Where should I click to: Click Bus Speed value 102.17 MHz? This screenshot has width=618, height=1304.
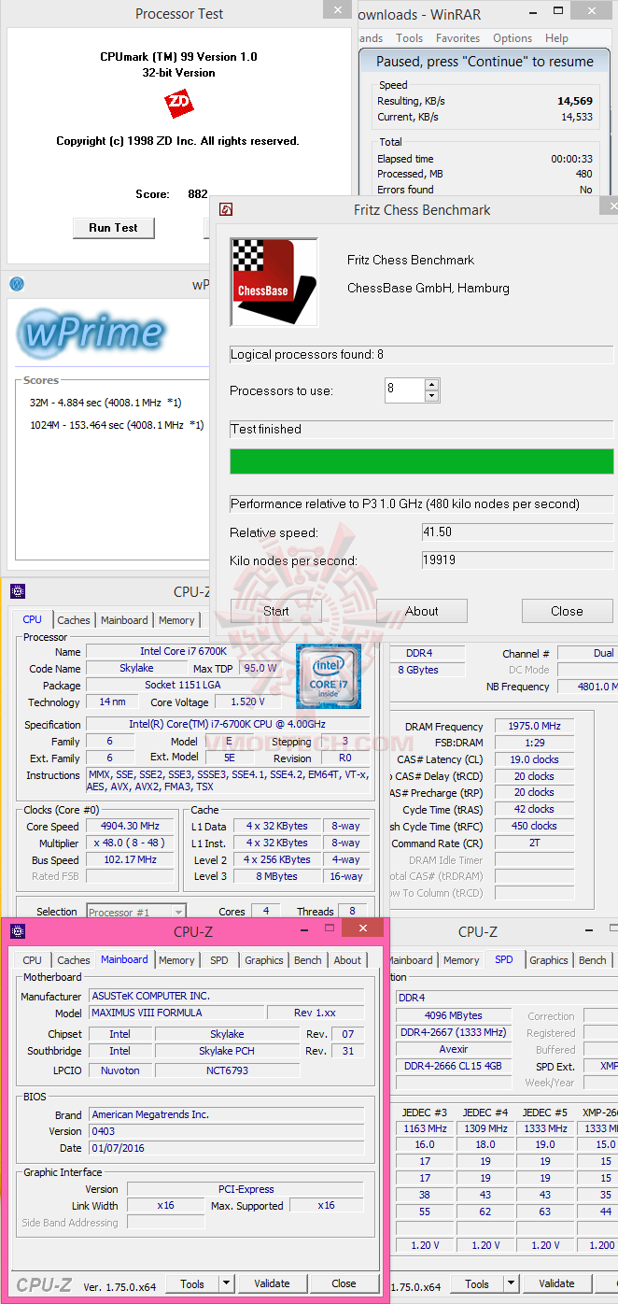(x=131, y=859)
